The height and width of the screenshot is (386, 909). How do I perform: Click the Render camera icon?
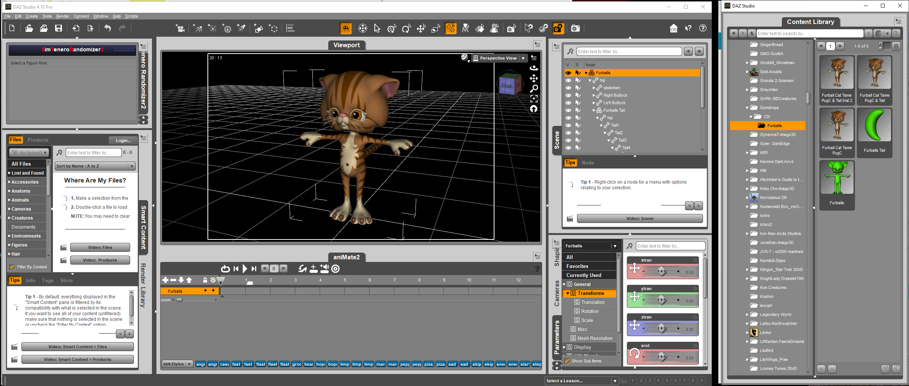click(x=575, y=28)
